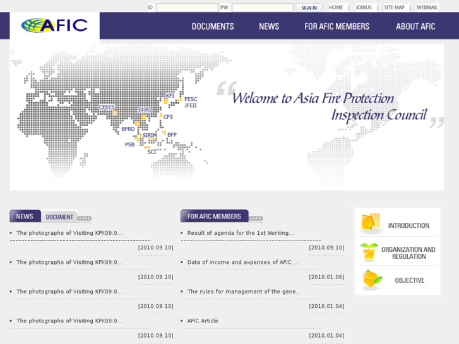This screenshot has height=344, width=459.
Task: Click INTRODUCTION text link
Action: point(408,226)
